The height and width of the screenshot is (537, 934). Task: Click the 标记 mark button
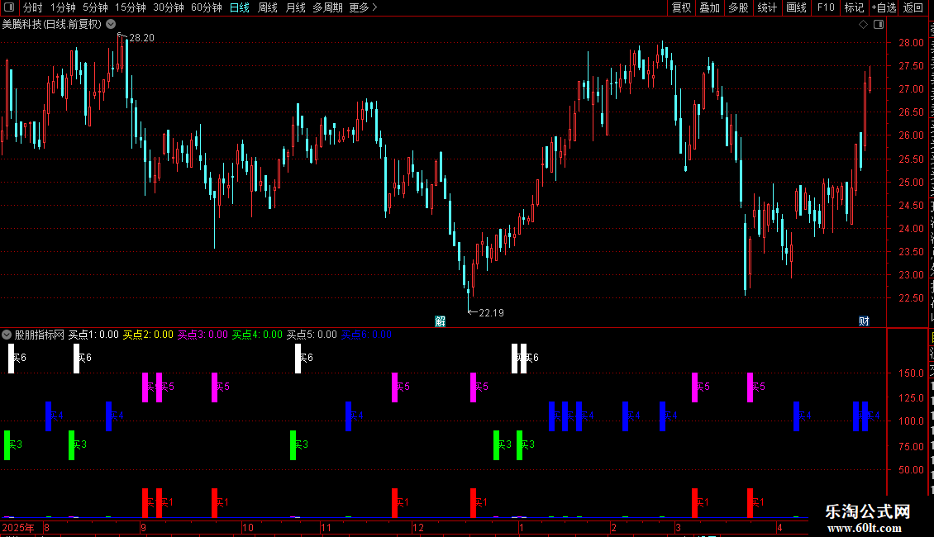[854, 7]
